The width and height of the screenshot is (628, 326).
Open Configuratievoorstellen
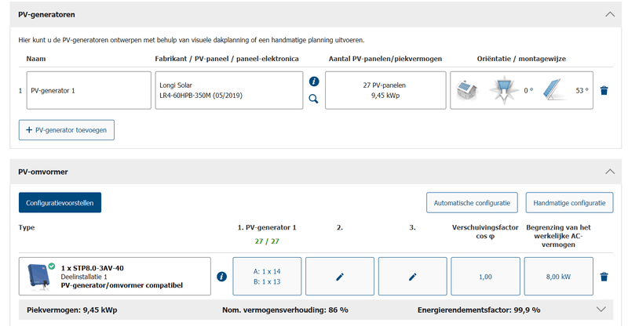(60, 203)
